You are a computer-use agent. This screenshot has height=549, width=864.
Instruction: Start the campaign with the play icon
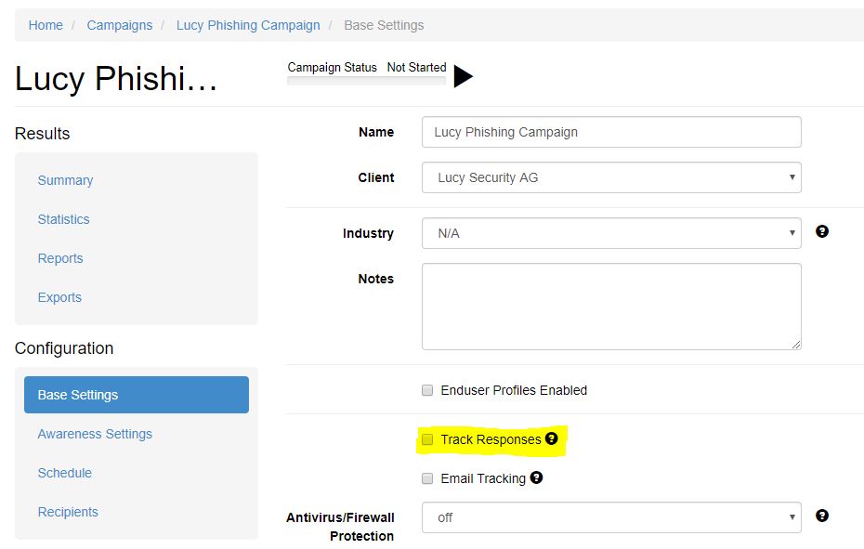click(x=463, y=76)
